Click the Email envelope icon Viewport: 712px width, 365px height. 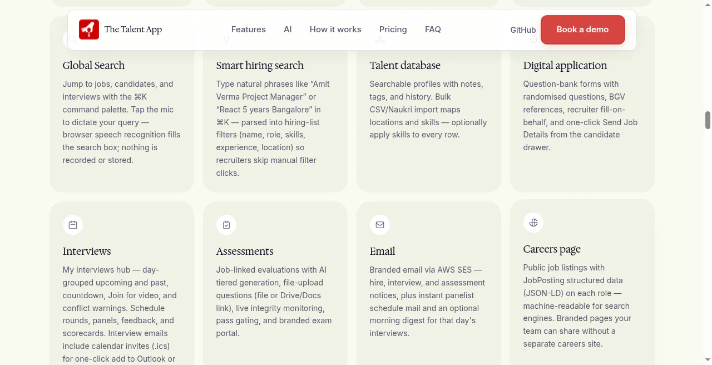380,225
